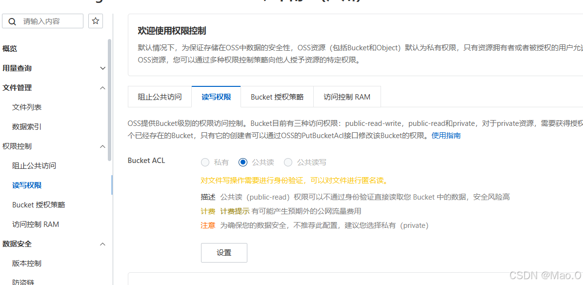
Task: Click the orange 注意 label
Action: 208,225
